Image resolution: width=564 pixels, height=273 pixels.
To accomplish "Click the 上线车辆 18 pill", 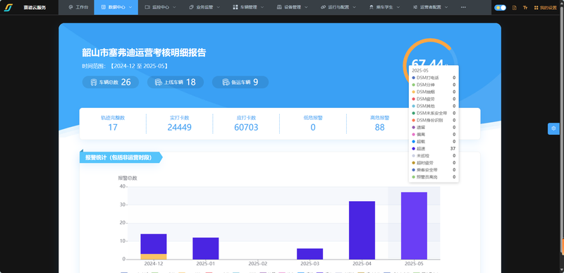I will (x=176, y=82).
